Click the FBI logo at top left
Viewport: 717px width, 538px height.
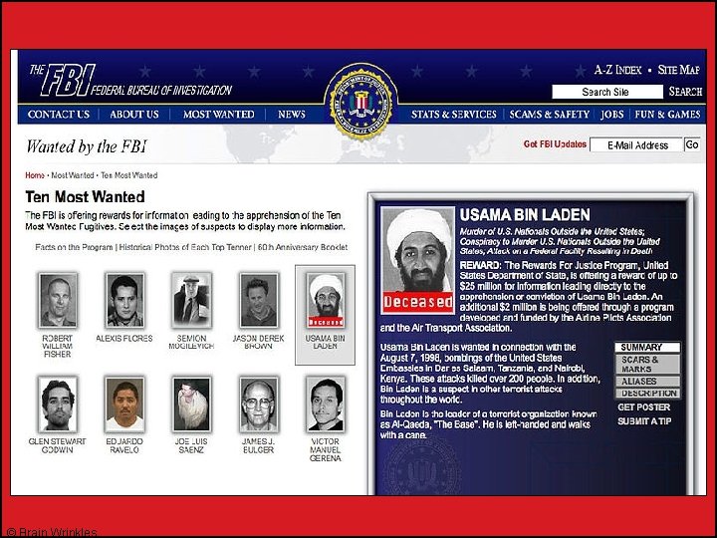click(x=130, y=81)
